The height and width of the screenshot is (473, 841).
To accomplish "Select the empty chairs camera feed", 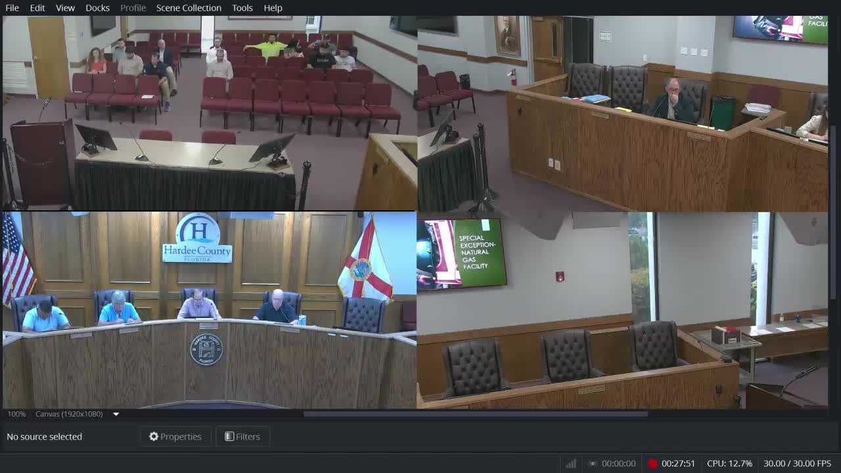I will point(623,310).
